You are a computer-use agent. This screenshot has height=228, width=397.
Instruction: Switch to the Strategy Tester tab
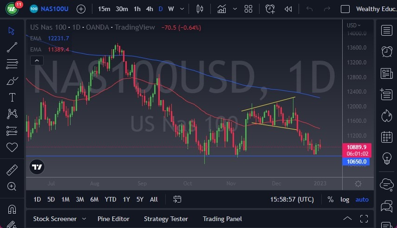(x=166, y=219)
